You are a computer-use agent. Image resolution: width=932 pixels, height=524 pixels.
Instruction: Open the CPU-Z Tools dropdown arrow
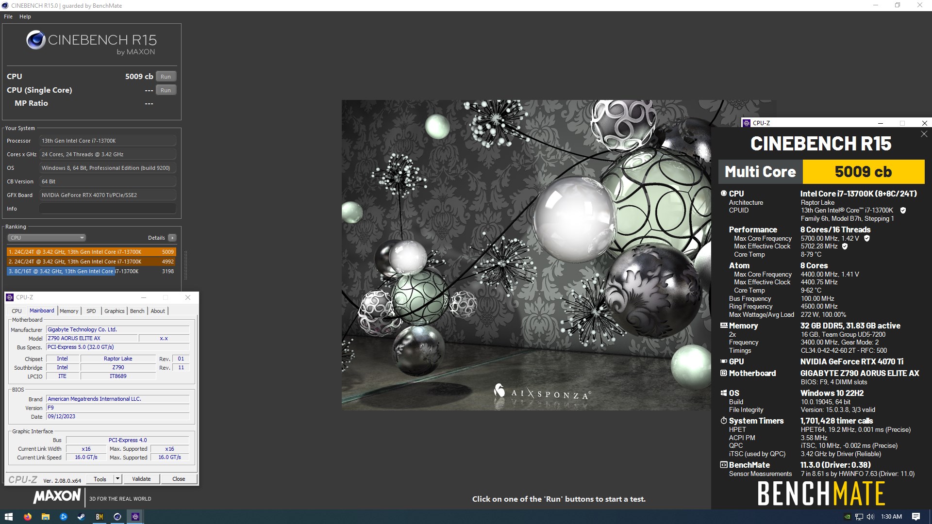117,479
